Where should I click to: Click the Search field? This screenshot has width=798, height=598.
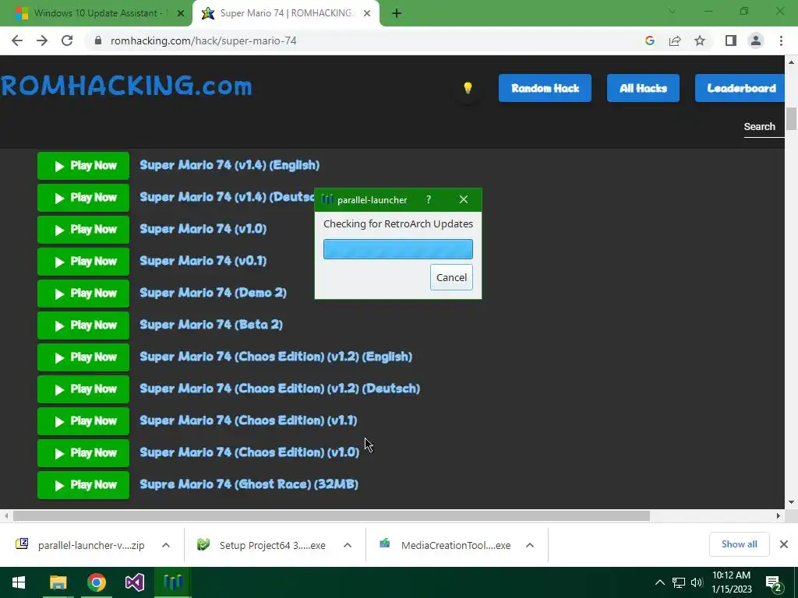tap(764, 127)
